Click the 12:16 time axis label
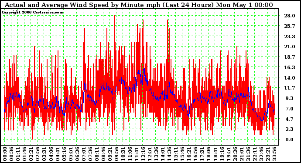The height and width of the screenshot is (163, 301). pos(143,154)
